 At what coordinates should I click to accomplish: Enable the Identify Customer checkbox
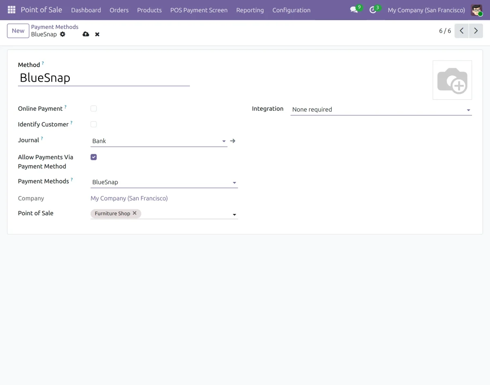click(x=94, y=124)
